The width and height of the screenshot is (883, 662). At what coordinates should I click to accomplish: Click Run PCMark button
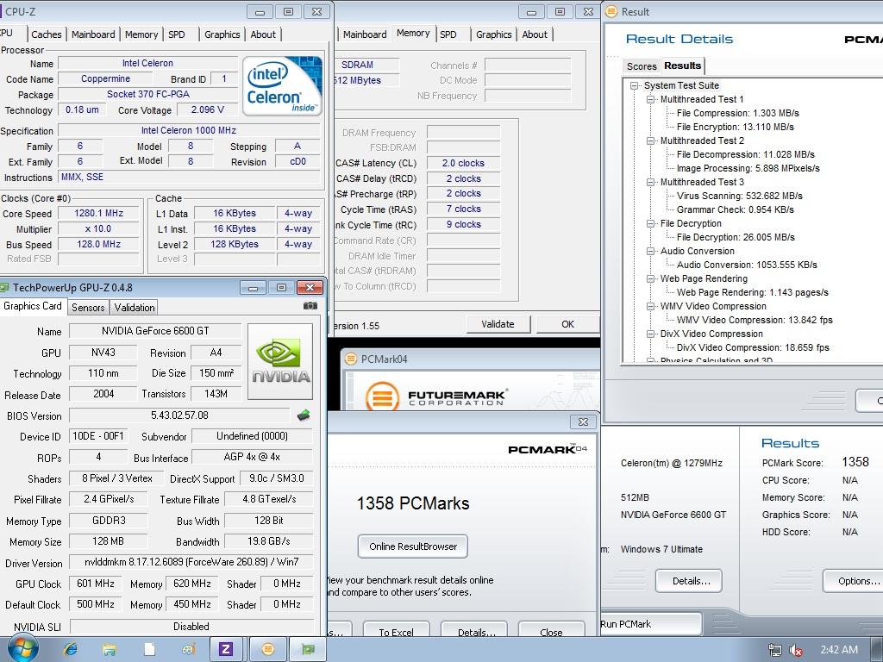tap(651, 624)
